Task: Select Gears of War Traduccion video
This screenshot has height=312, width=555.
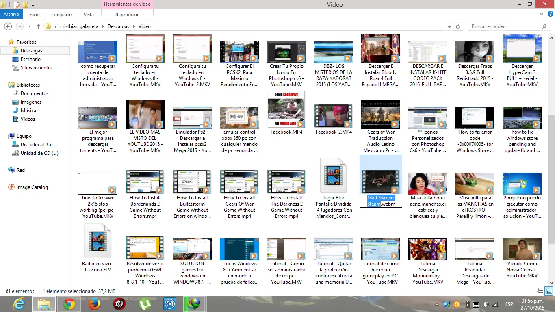Action: pos(381,127)
